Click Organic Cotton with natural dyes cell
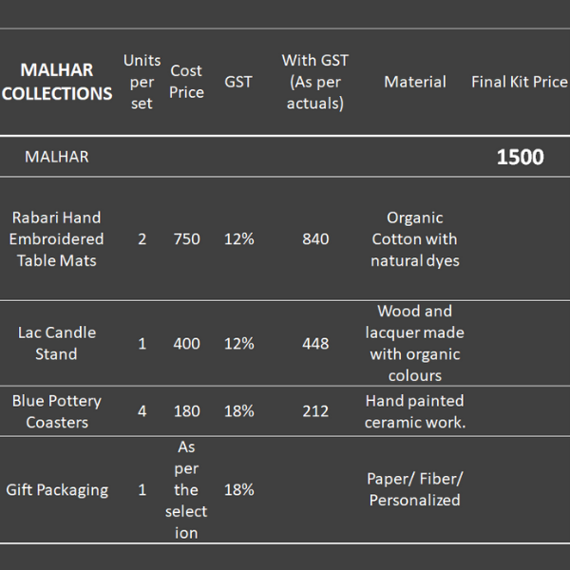 click(x=415, y=238)
